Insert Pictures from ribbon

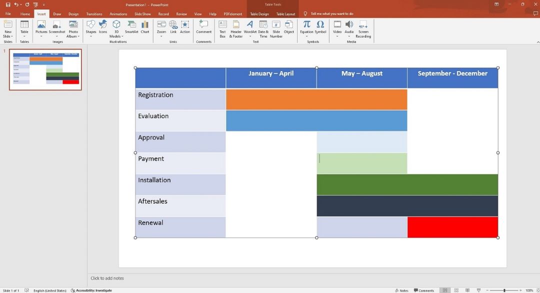point(41,24)
